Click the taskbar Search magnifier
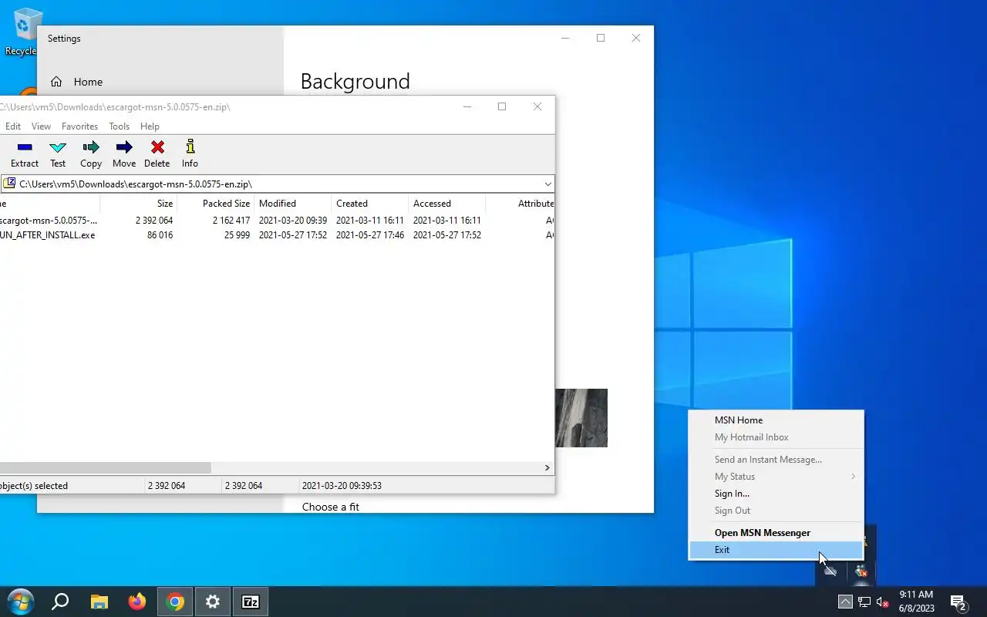 pos(60,602)
